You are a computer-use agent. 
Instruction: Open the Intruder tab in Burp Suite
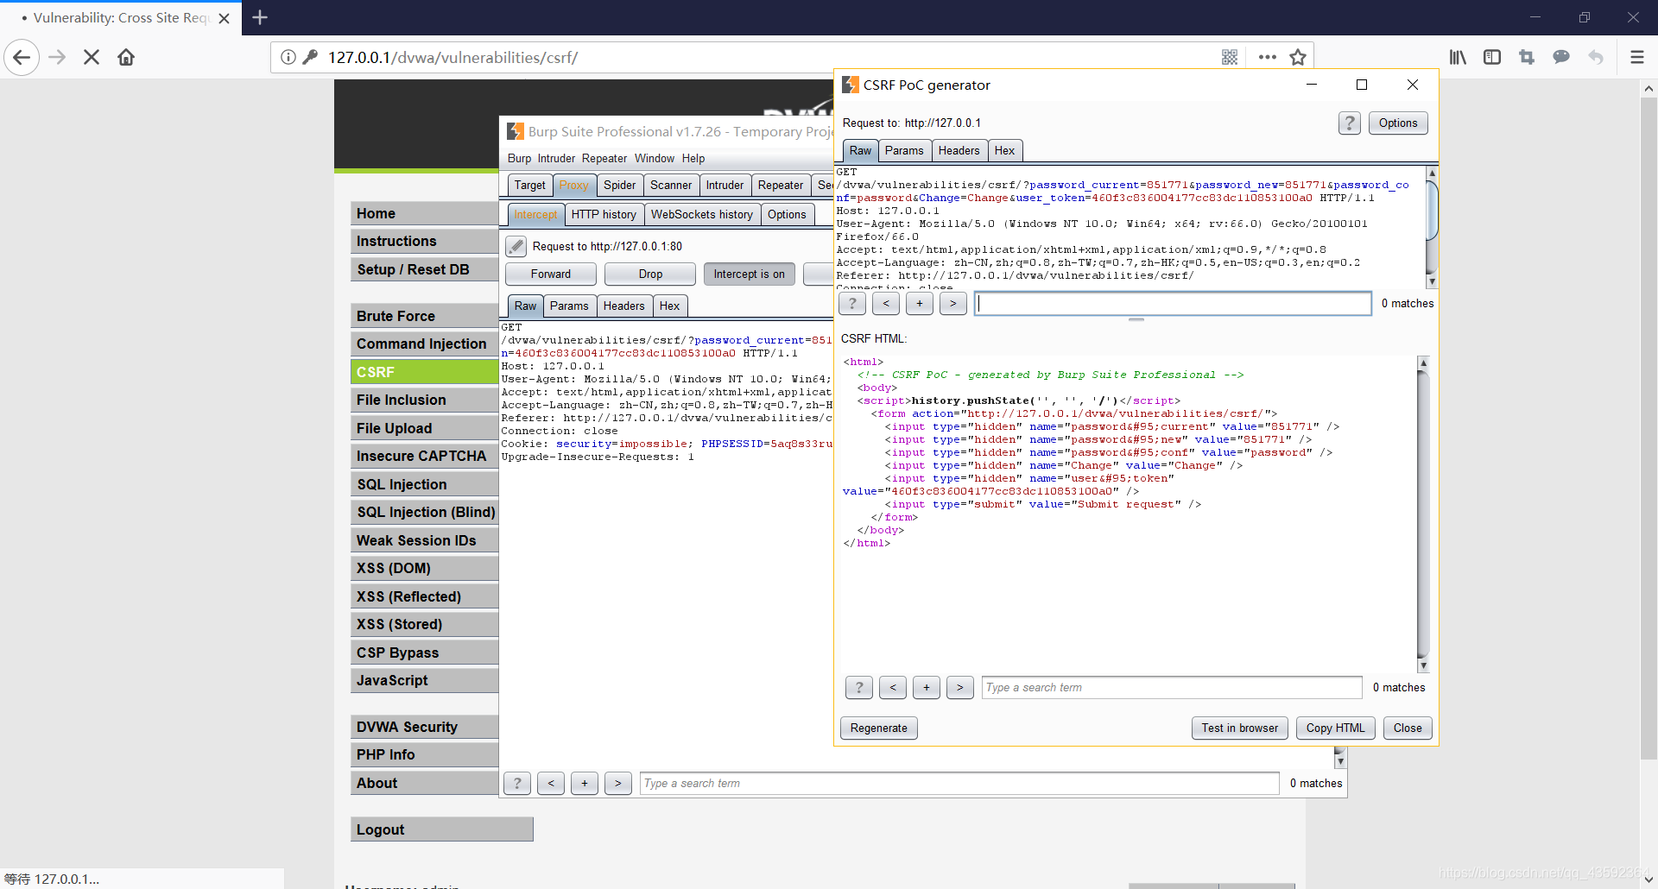725,186
